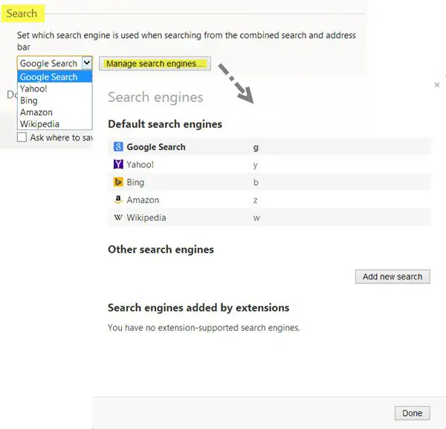Click the Yahoo! keyword y field
This screenshot has height=429, width=446.
point(256,165)
